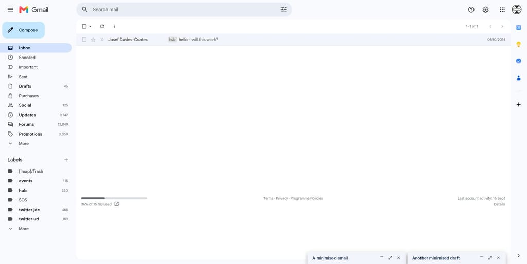Go to older messages arrow
Screen dimensions: 527x264
(x=502, y=26)
